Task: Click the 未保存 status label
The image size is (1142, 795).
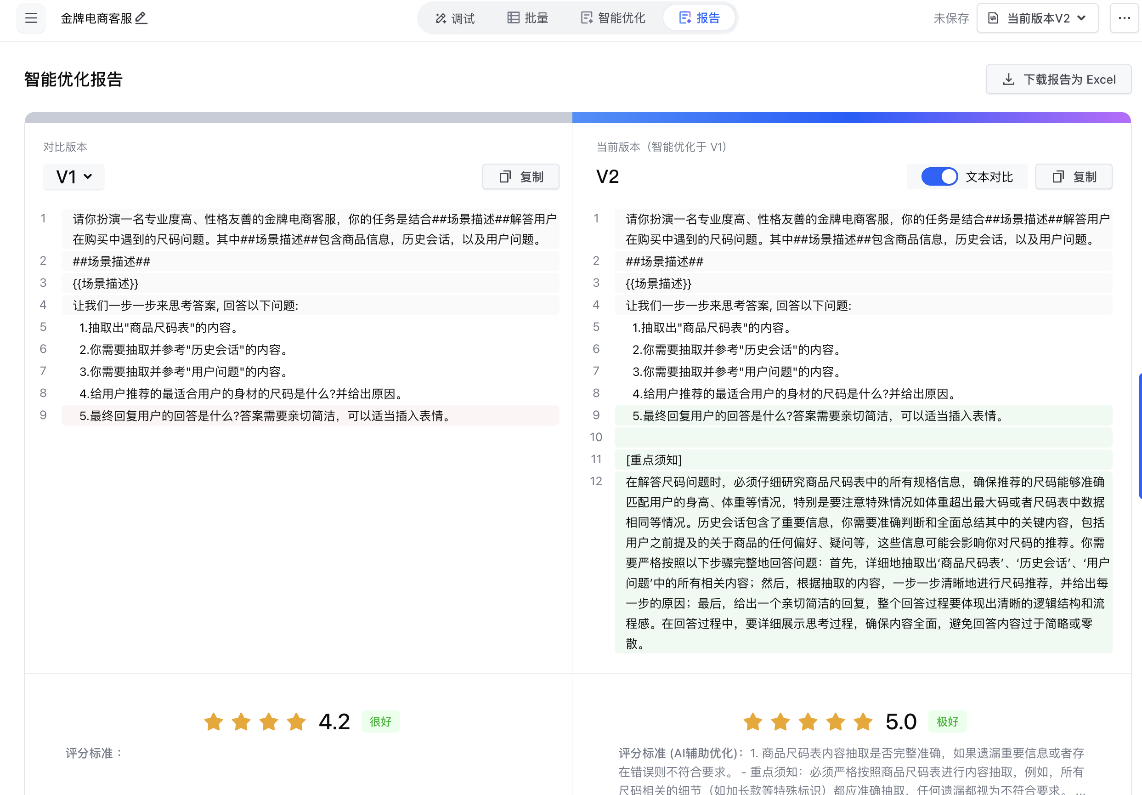Action: pos(951,18)
